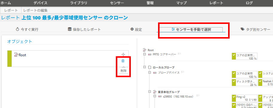Click the システム sensor of プローブデバイス

pos(266,74)
